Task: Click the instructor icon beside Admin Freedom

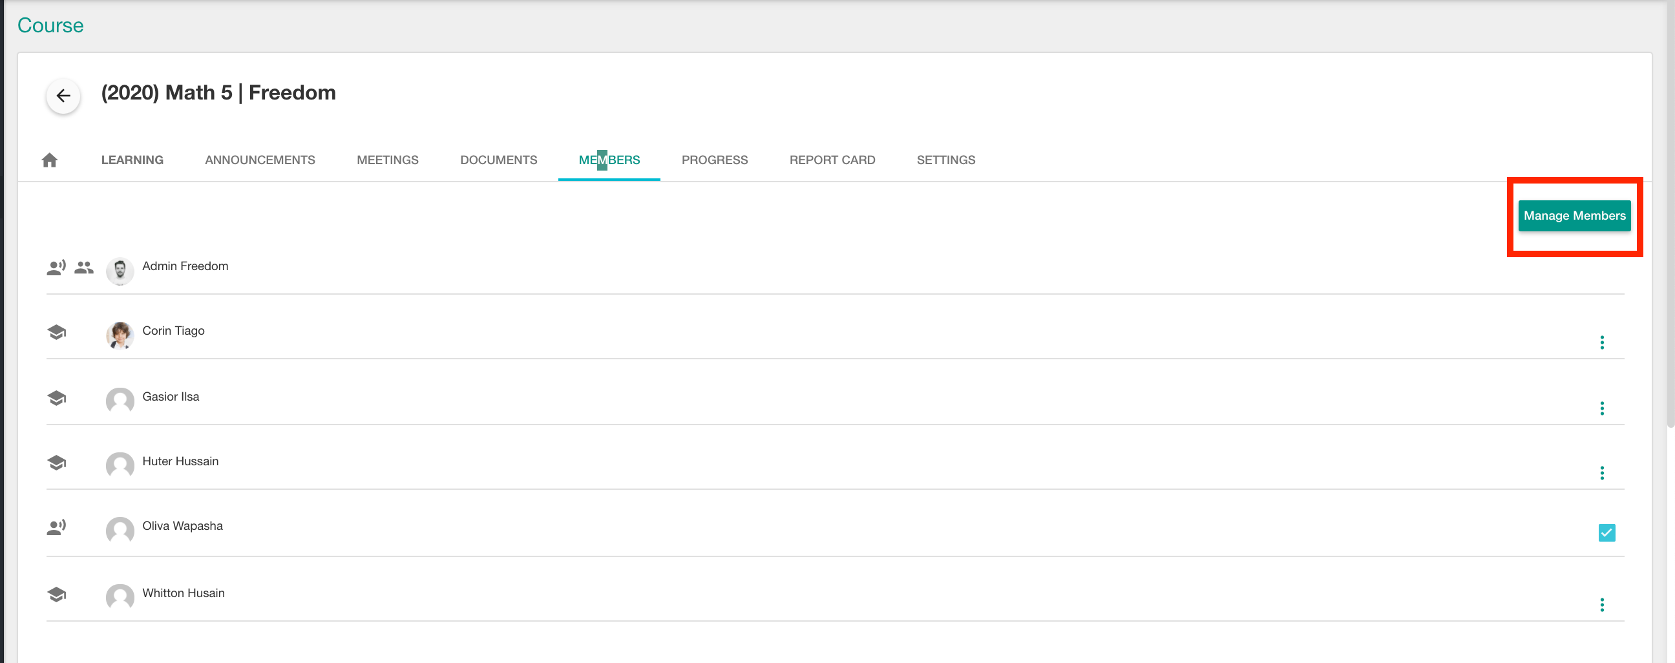Action: (x=57, y=267)
